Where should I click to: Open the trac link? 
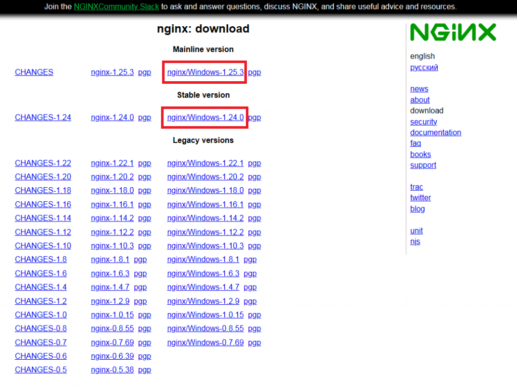[417, 187]
